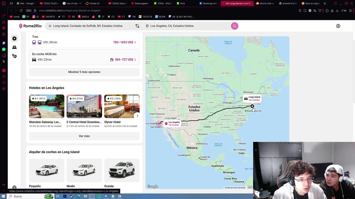355x199 pixels.
Task: Open the Sheraton Gateway hotel thumbnail
Action: coord(47,106)
